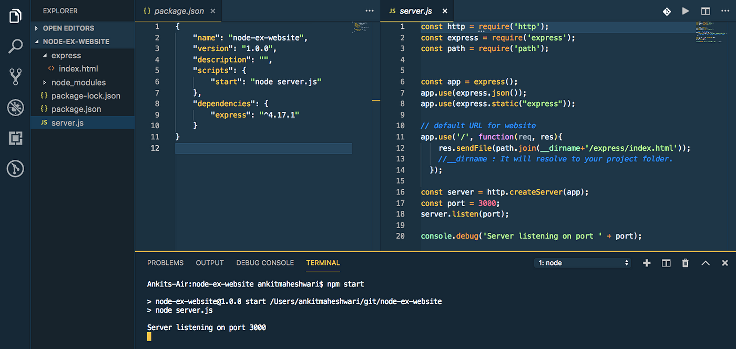Click the console.debug line in server.js
The image size is (736, 349).
(x=531, y=236)
